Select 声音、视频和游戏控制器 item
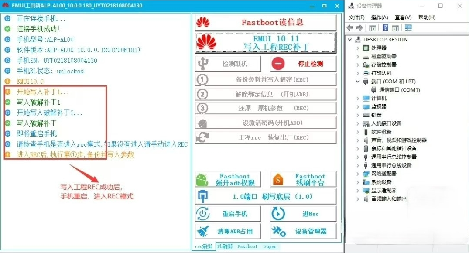The image size is (469, 253). coord(399,140)
